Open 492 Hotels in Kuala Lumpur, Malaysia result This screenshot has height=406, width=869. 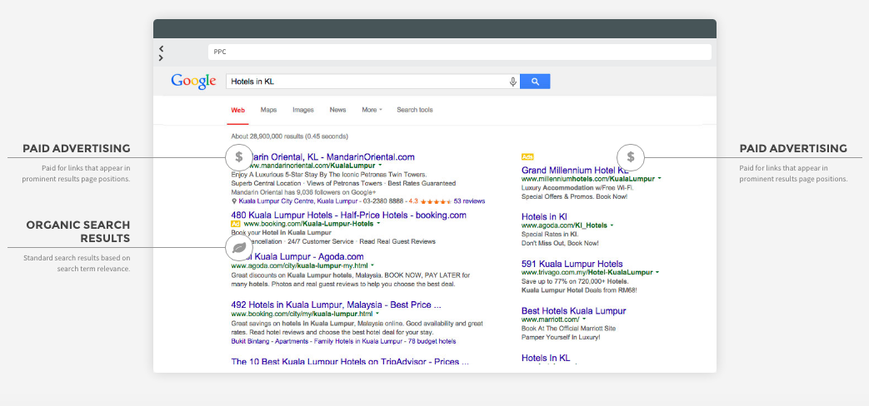tap(336, 304)
